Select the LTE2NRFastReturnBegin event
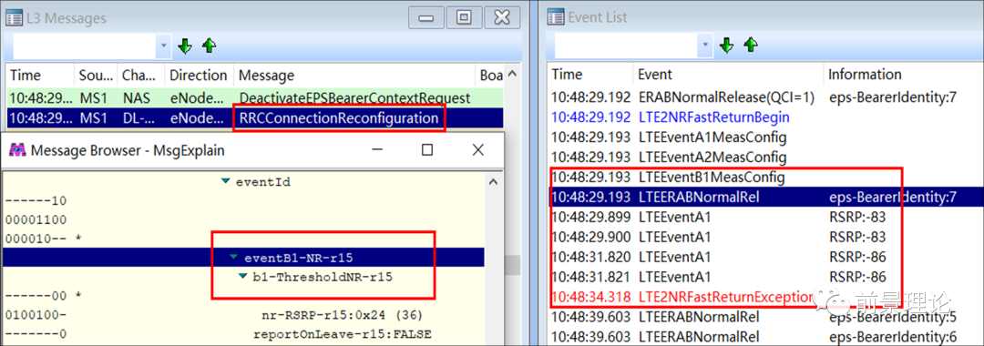984x346 pixels. click(765, 117)
